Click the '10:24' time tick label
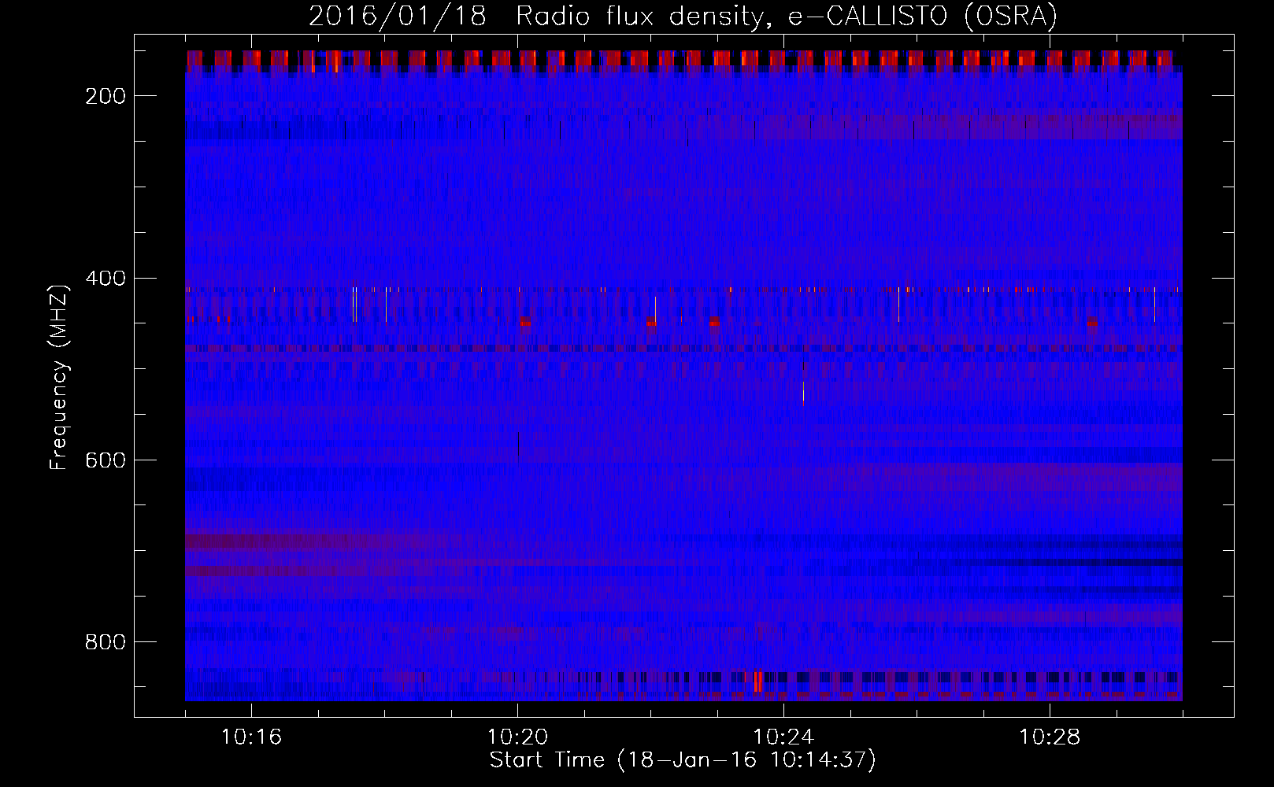This screenshot has width=1274, height=787. coord(783,737)
